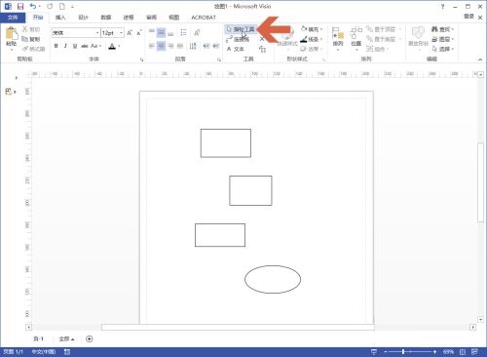Click the Format Painter brush button
This screenshot has width=487, height=357.
click(x=34, y=49)
